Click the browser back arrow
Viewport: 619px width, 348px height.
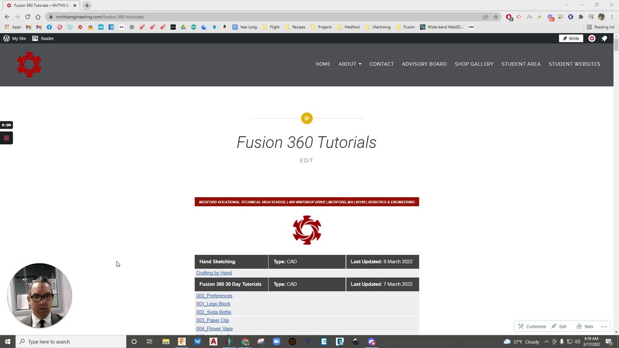pos(7,16)
